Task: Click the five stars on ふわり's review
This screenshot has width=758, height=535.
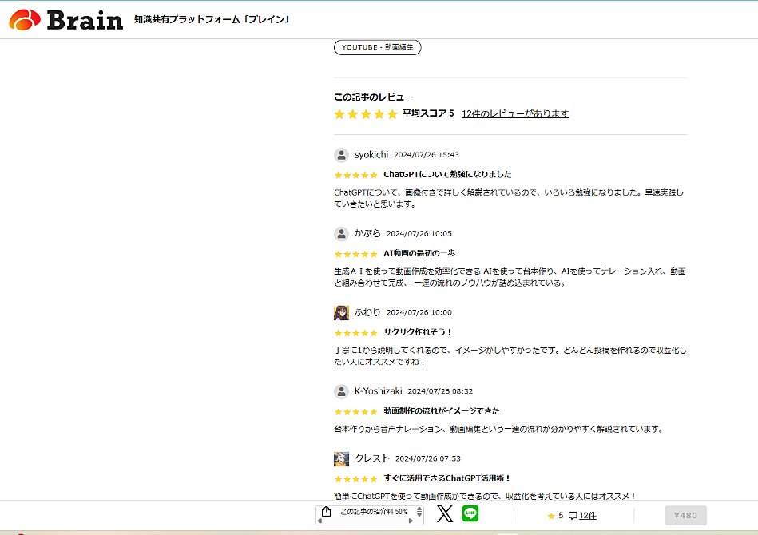Action: (355, 332)
